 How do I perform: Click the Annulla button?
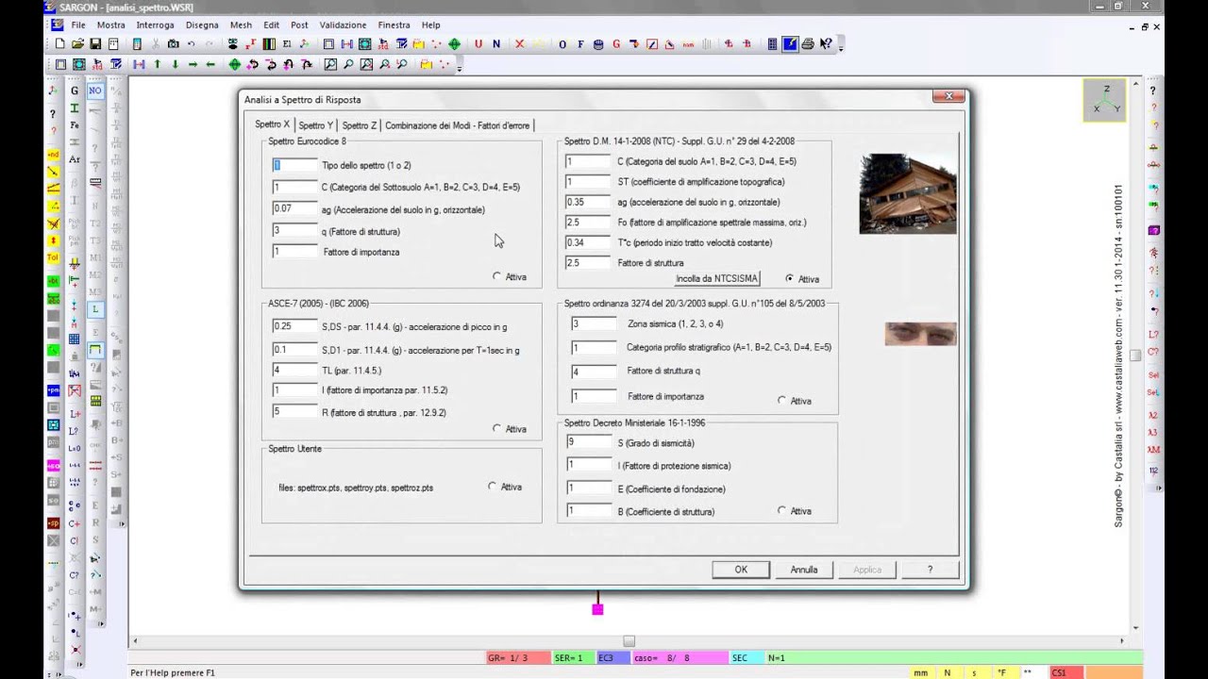(804, 570)
